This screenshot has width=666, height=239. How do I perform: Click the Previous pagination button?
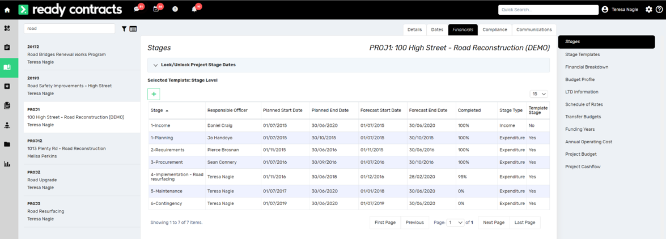[414, 223]
